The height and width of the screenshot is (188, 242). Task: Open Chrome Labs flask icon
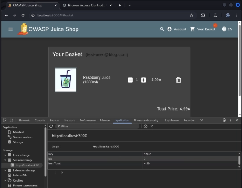[215, 15]
